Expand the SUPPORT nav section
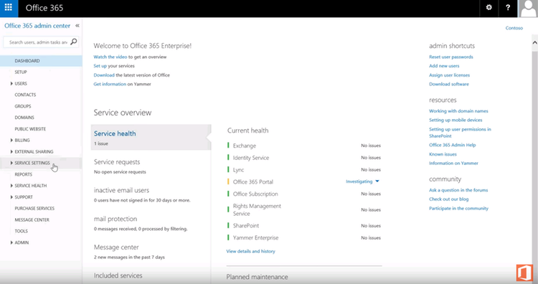This screenshot has width=538, height=284. pyautogui.click(x=11, y=197)
